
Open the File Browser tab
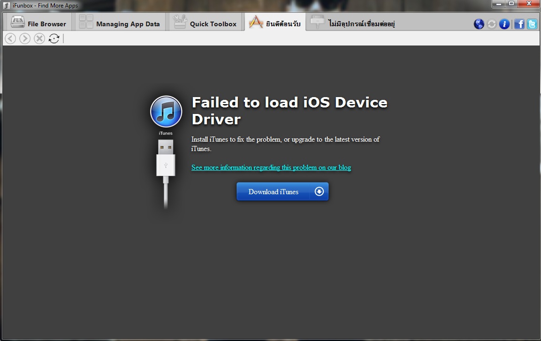(38, 23)
